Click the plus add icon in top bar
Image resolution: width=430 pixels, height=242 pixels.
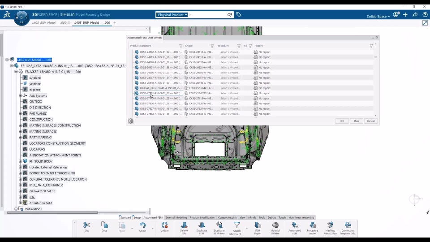click(405, 15)
